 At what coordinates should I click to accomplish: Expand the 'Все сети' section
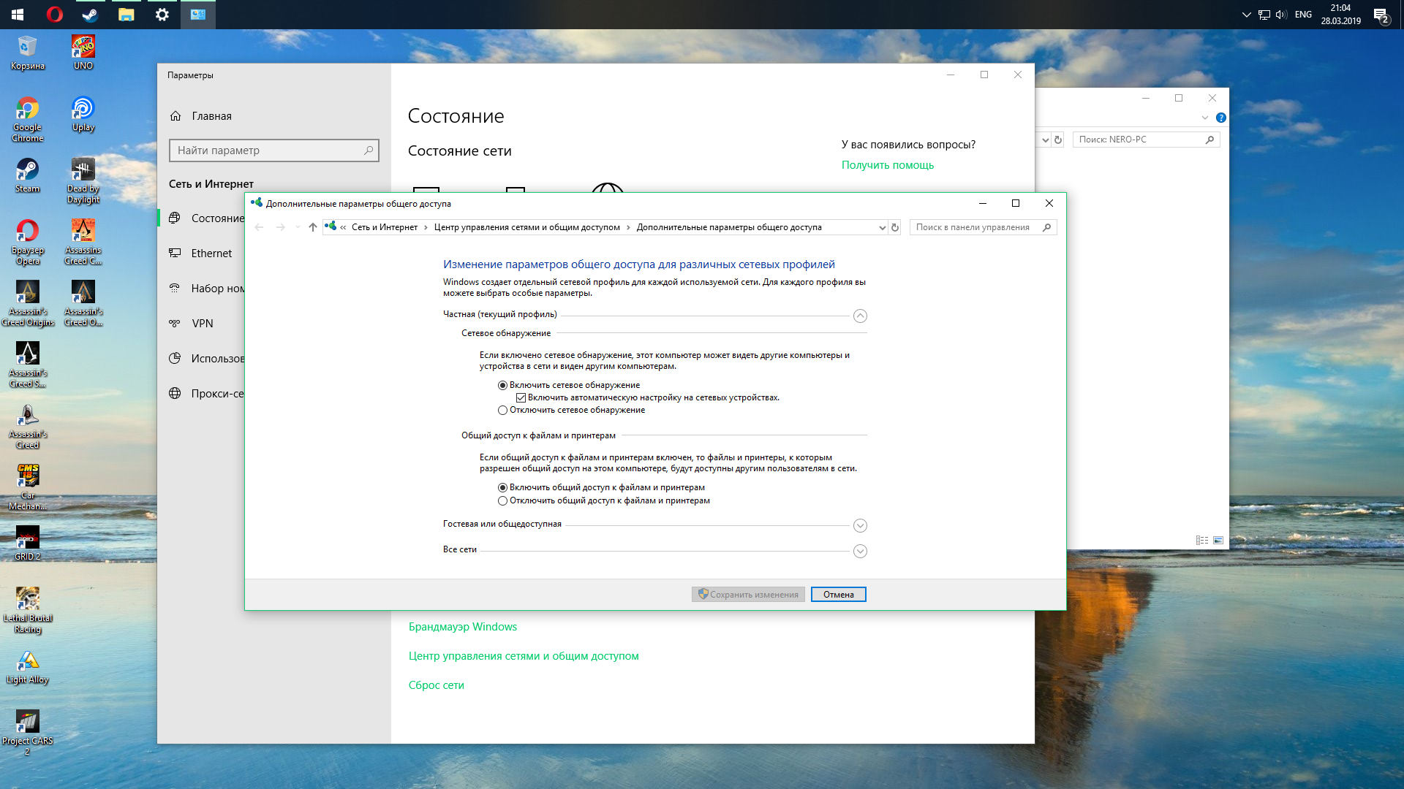click(x=860, y=552)
